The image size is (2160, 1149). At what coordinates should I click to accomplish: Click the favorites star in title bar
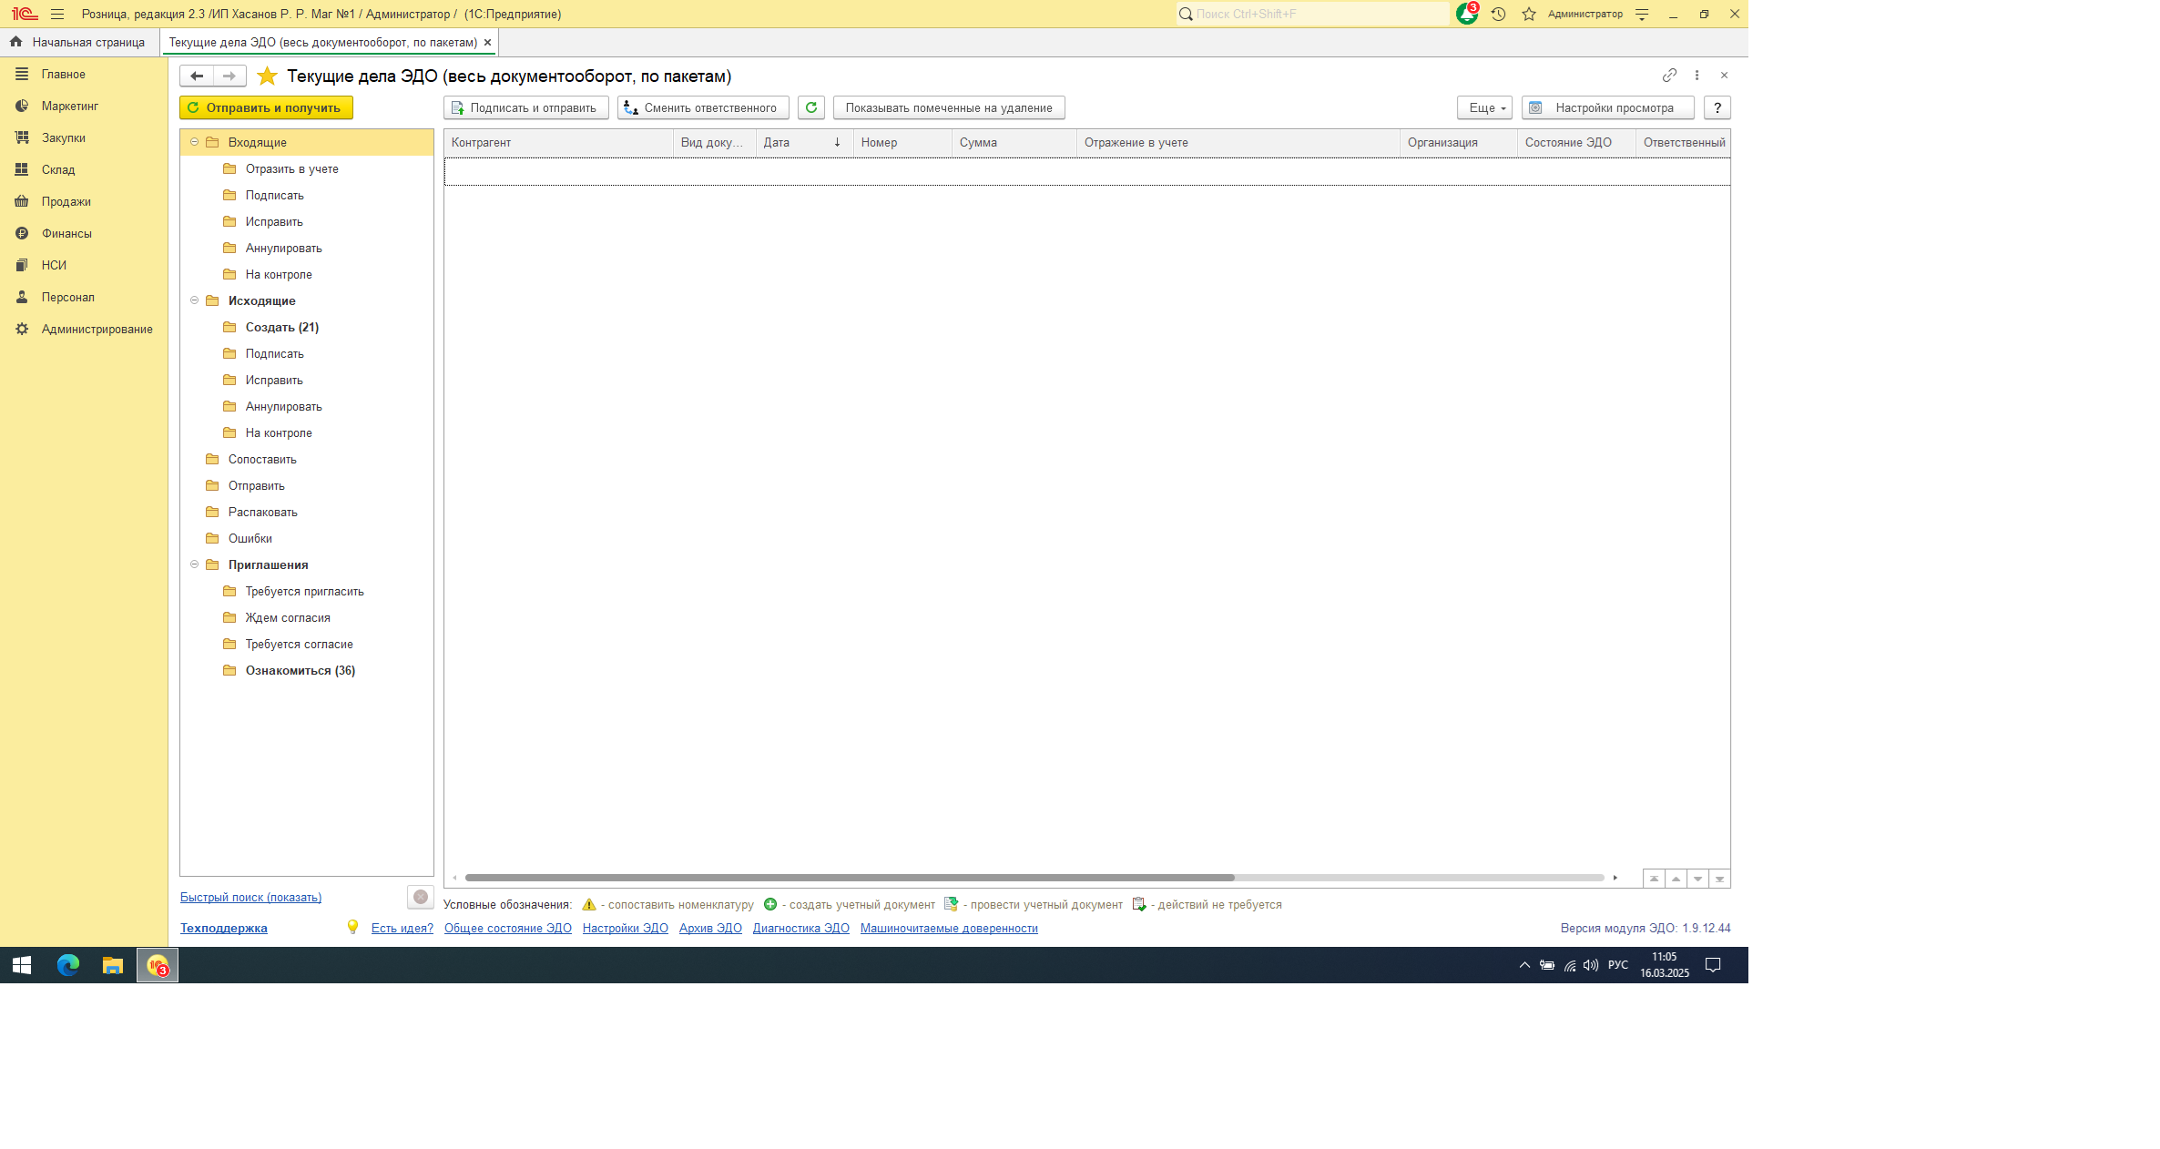[1529, 14]
